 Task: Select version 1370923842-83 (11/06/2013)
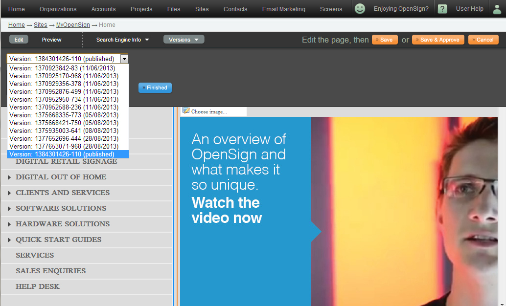pos(68,68)
